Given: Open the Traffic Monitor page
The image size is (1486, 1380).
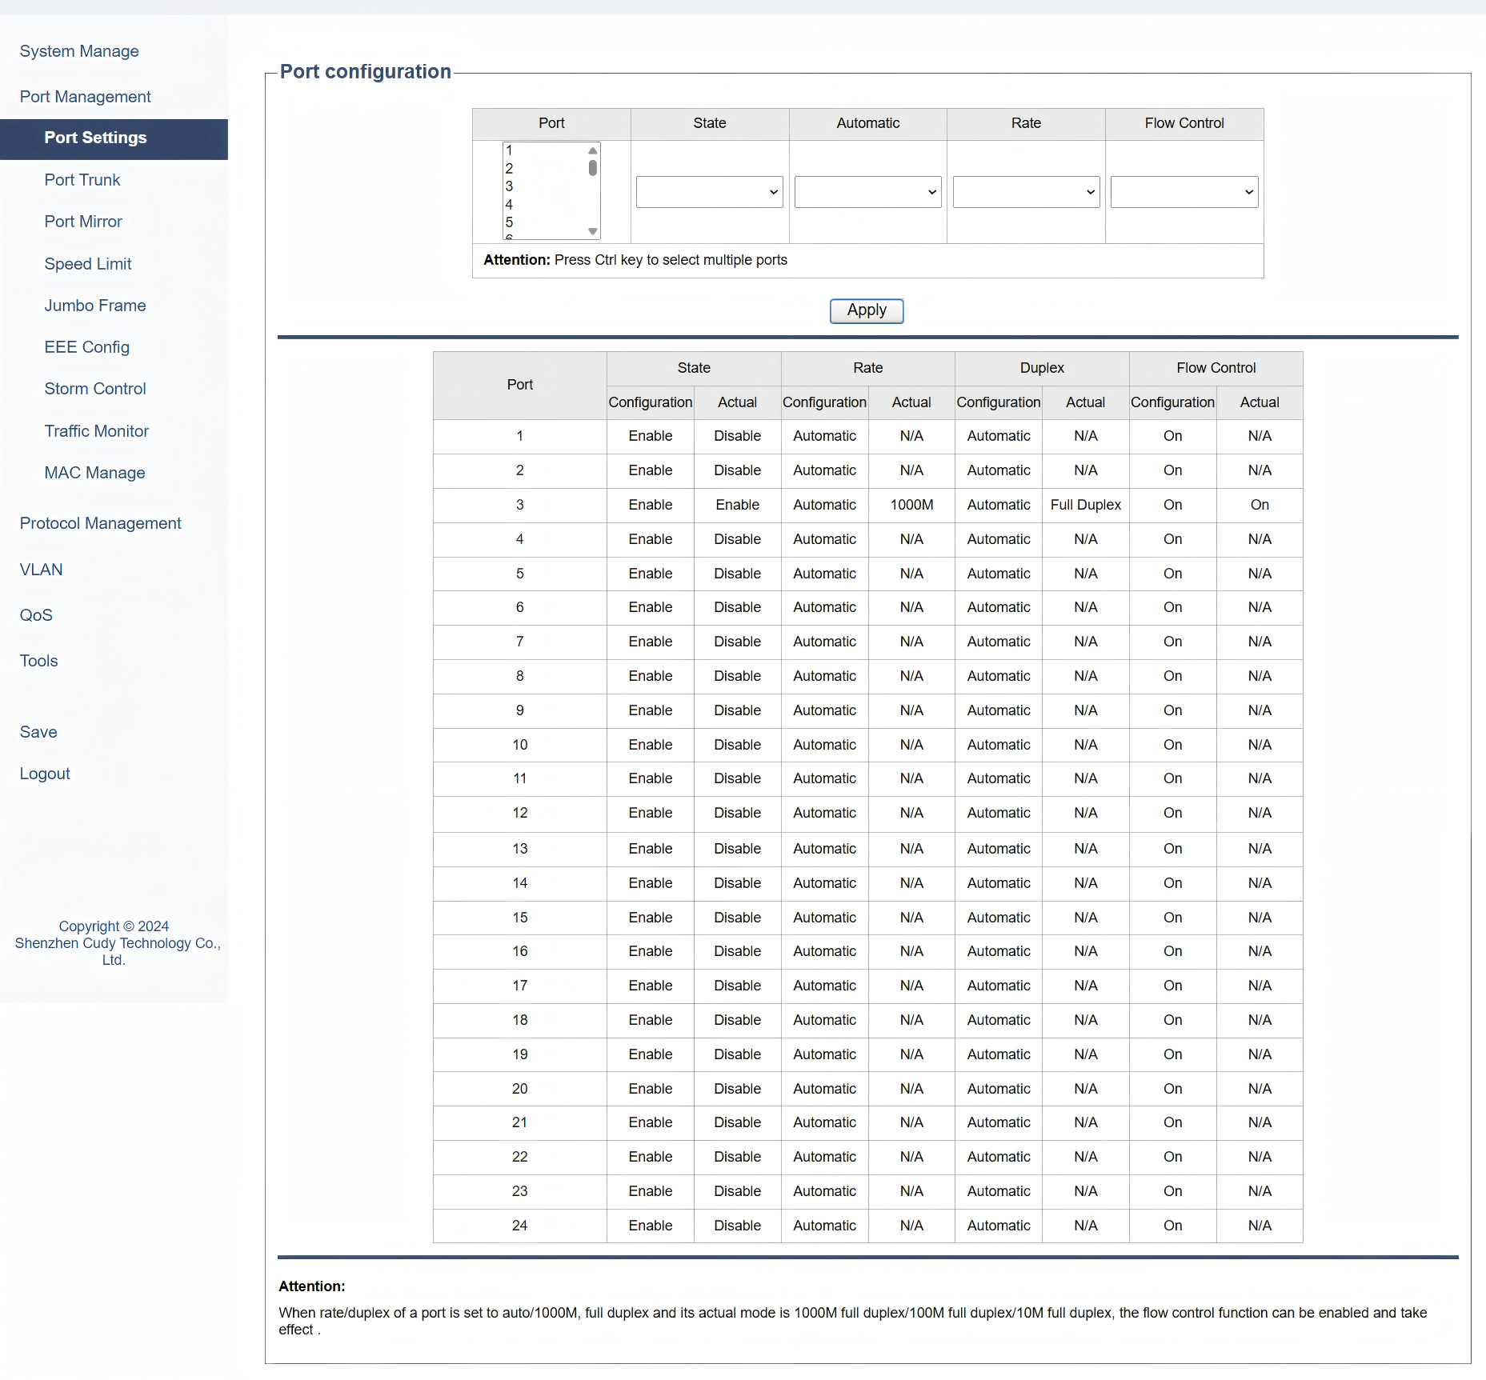Looking at the screenshot, I should (x=97, y=431).
